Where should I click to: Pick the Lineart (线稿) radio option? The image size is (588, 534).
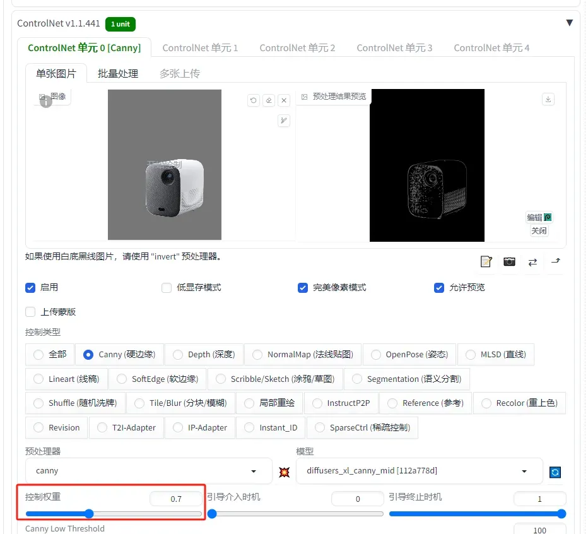pos(66,379)
